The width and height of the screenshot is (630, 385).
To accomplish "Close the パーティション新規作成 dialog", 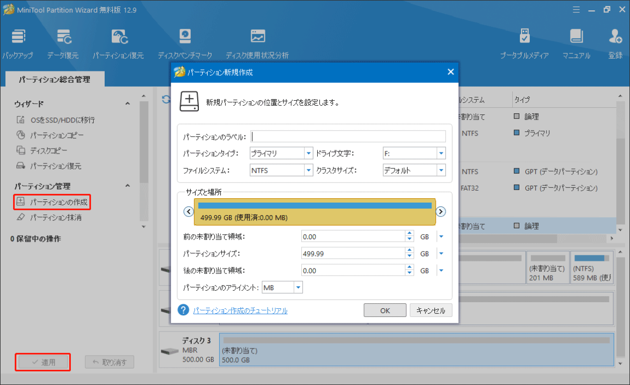I will point(451,72).
